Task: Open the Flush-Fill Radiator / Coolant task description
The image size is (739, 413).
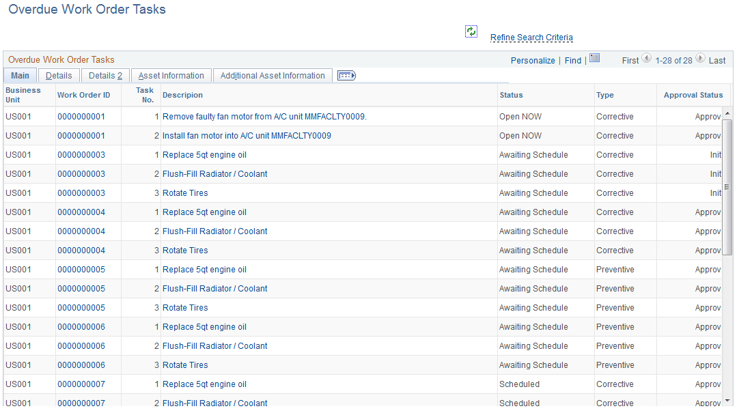Action: [214, 173]
